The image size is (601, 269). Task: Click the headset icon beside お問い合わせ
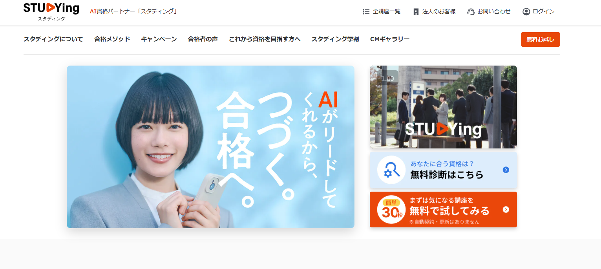click(x=471, y=12)
